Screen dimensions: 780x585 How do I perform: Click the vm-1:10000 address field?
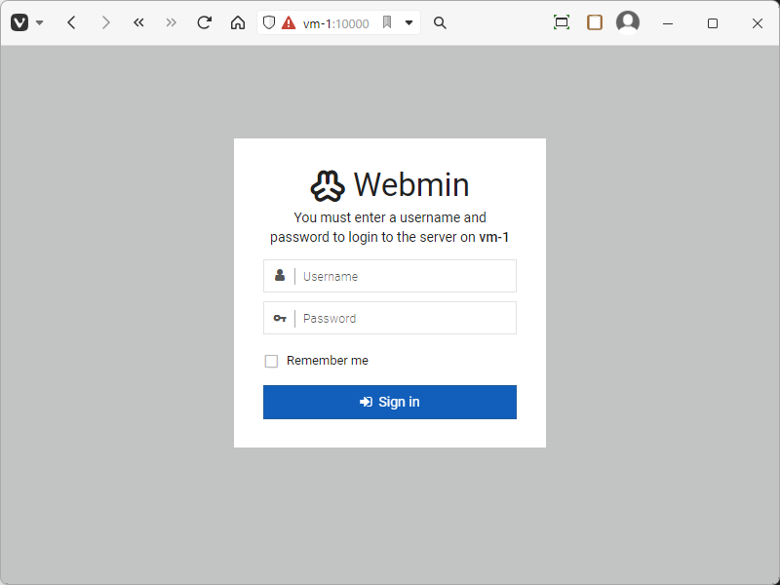coord(335,23)
